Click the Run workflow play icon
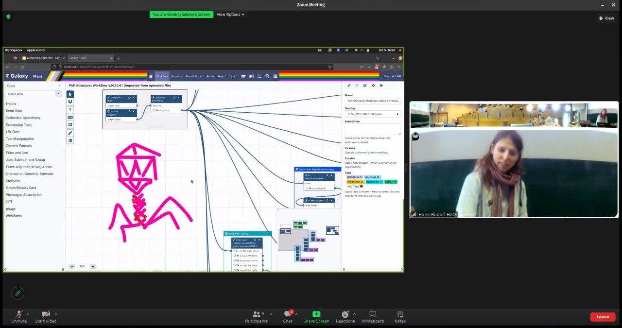Image resolution: width=622 pixels, height=328 pixels. point(381,86)
